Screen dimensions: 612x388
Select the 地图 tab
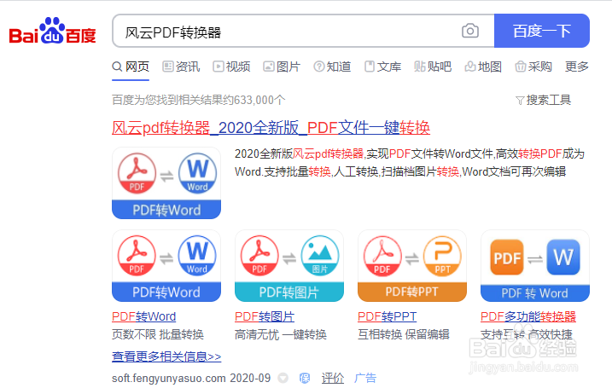click(x=483, y=67)
